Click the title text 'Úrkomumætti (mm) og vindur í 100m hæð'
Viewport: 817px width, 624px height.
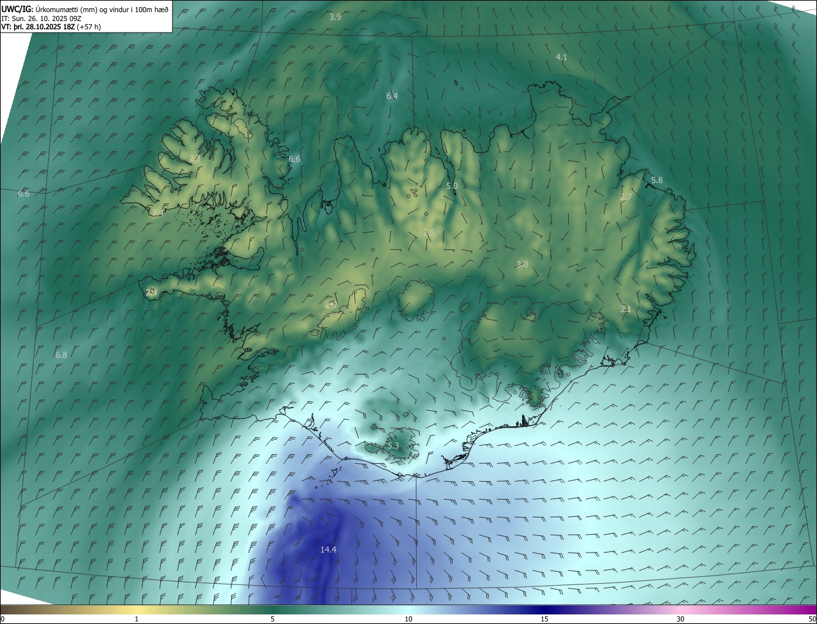102,9
